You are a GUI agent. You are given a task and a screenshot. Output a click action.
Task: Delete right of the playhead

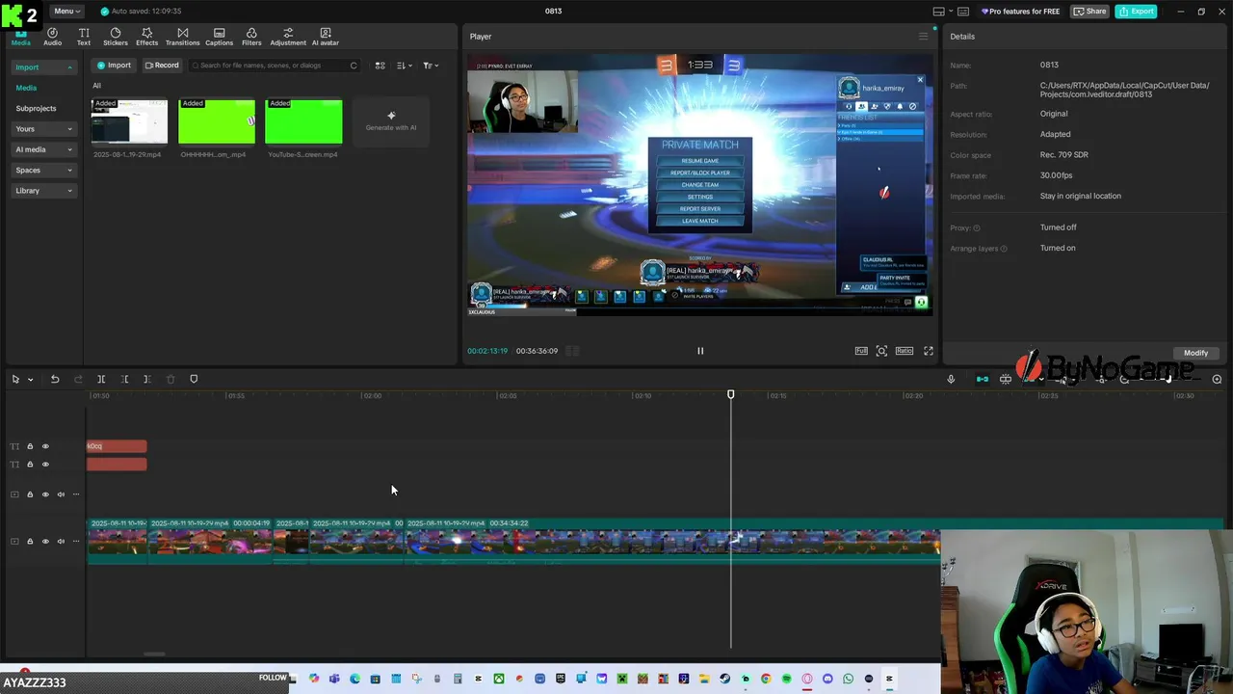pos(147,380)
